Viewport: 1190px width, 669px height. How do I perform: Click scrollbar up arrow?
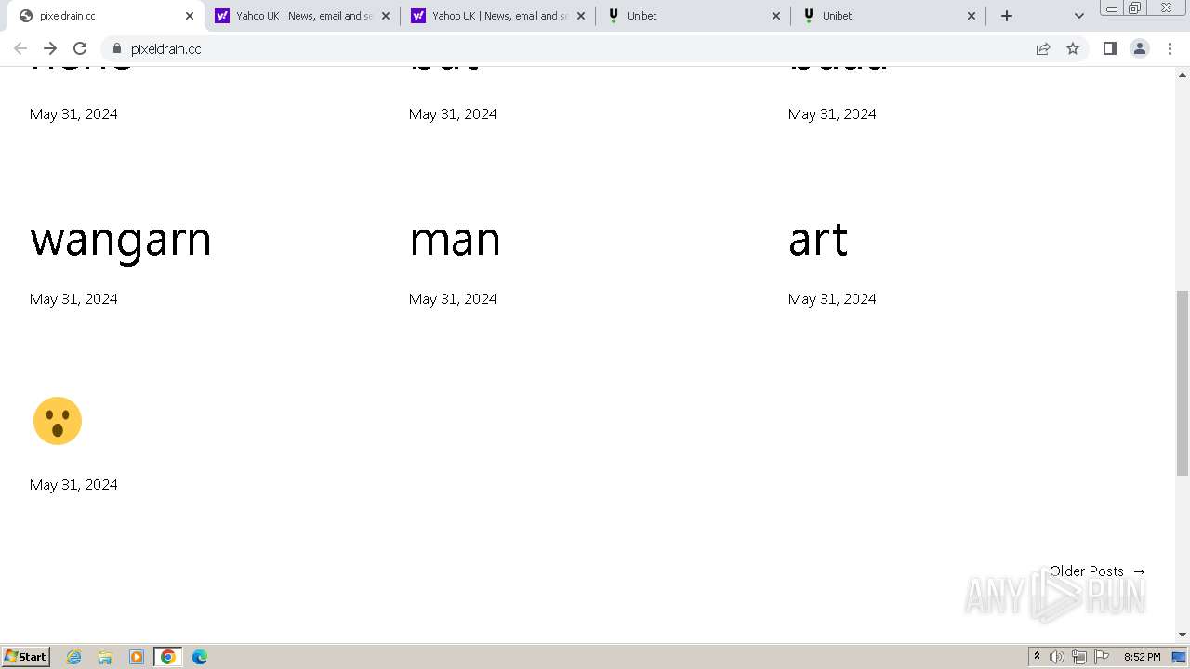click(1183, 73)
